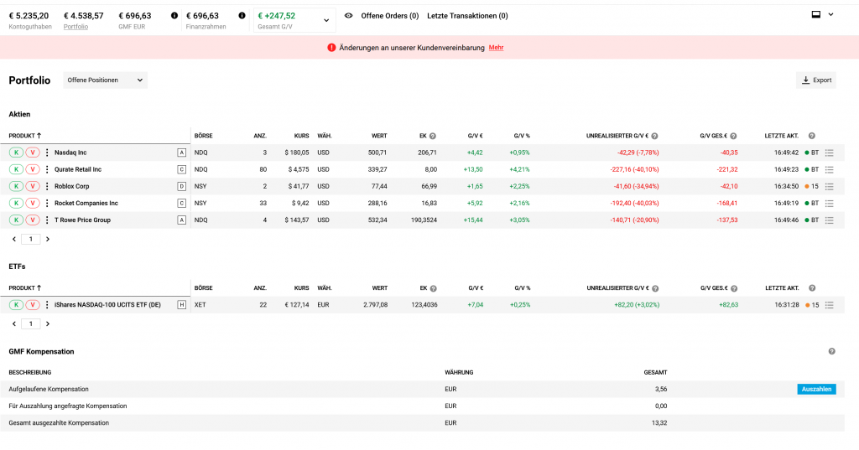
Task: Click the Export button
Action: click(x=815, y=80)
